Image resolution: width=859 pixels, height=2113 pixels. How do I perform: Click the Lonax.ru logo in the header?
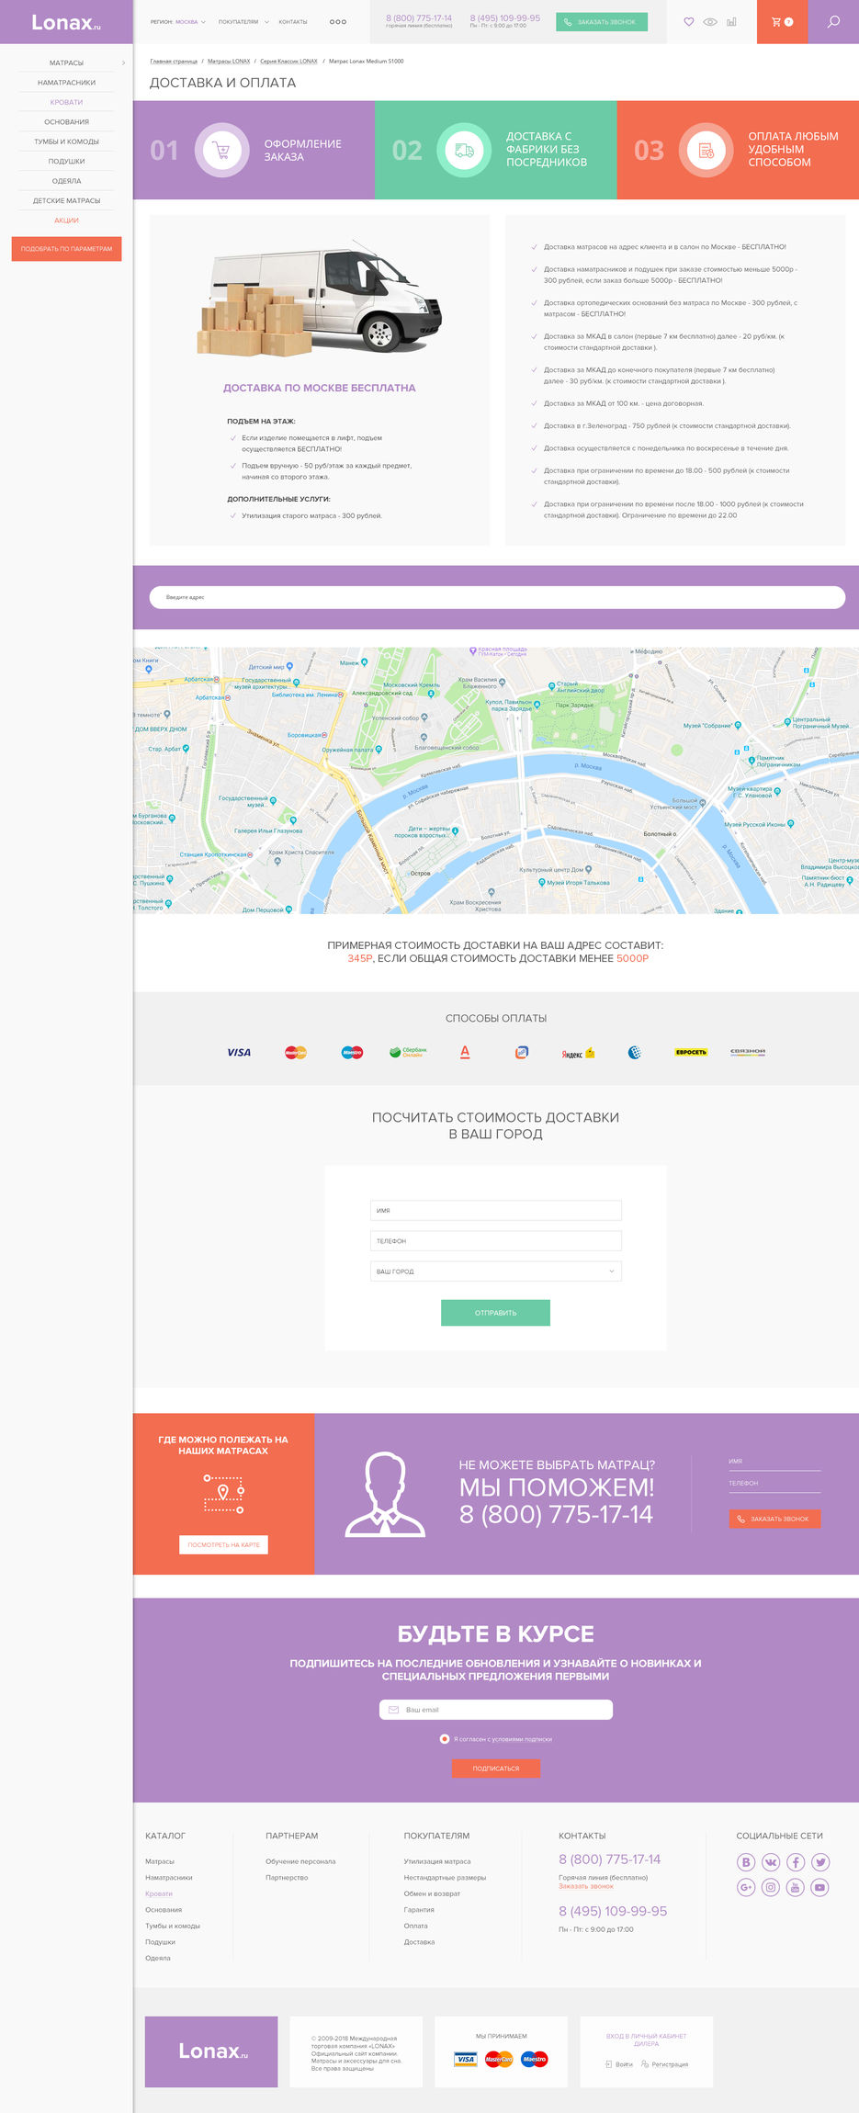pos(66,22)
